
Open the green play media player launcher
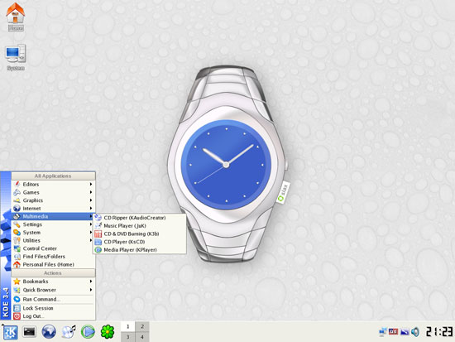88,332
